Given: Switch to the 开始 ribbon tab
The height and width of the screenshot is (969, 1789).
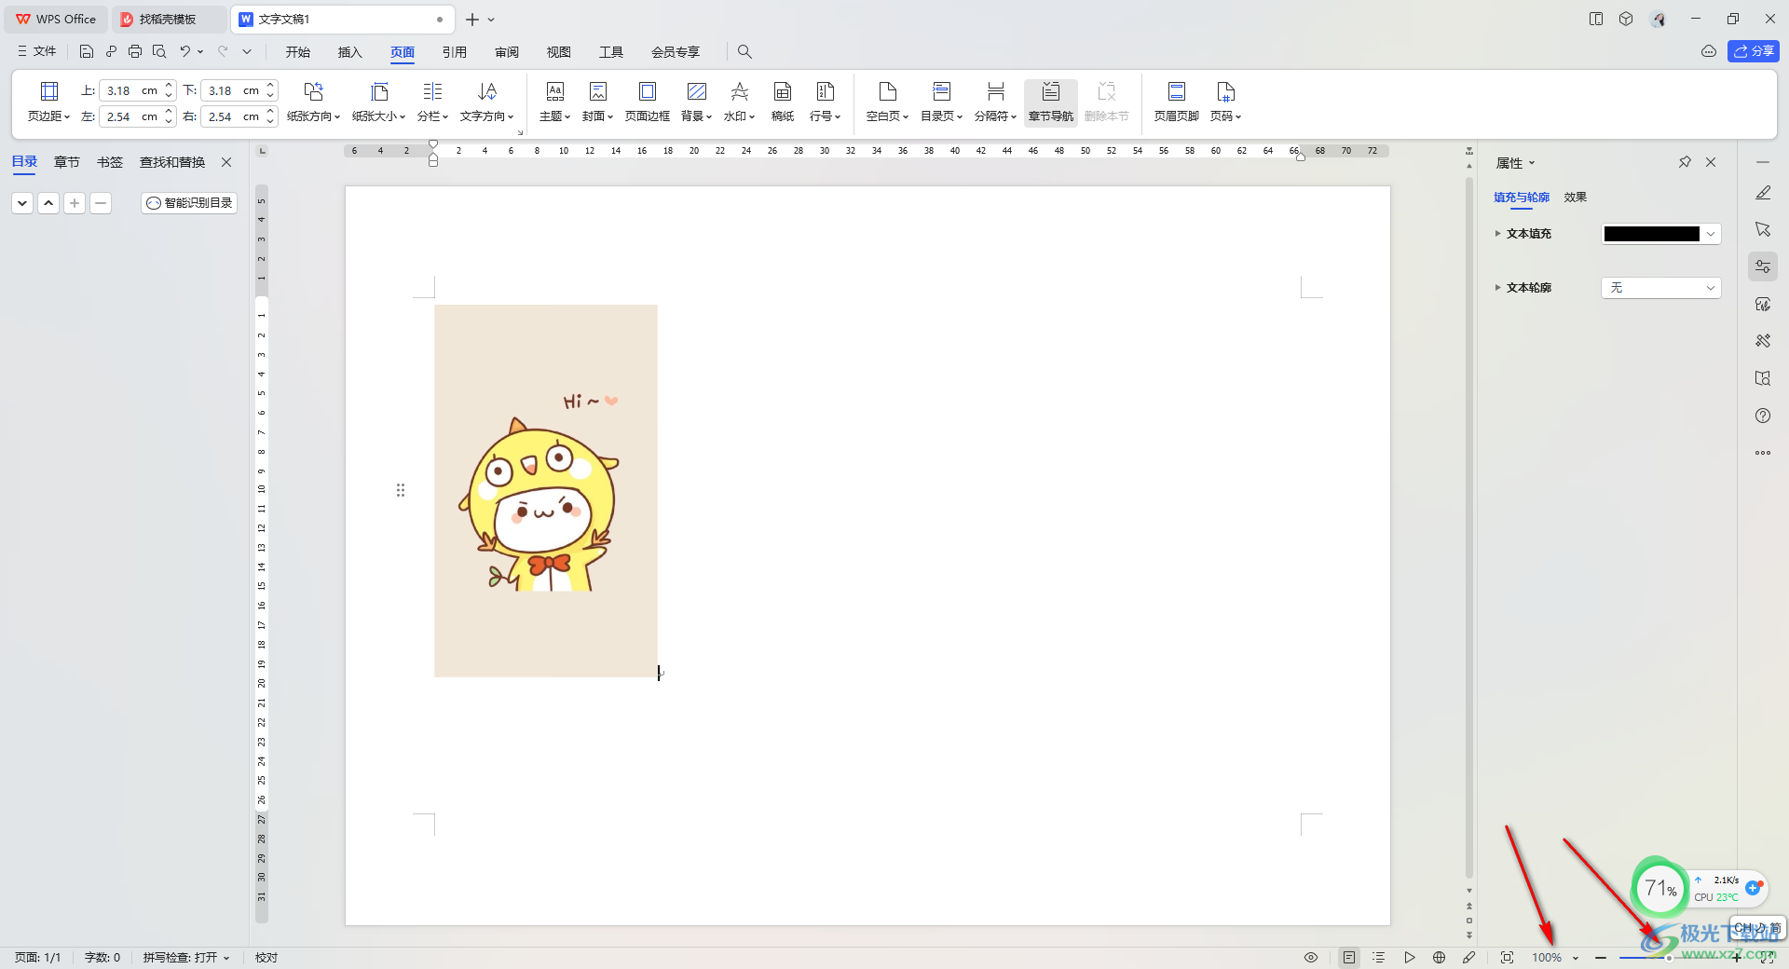Looking at the screenshot, I should click(298, 52).
